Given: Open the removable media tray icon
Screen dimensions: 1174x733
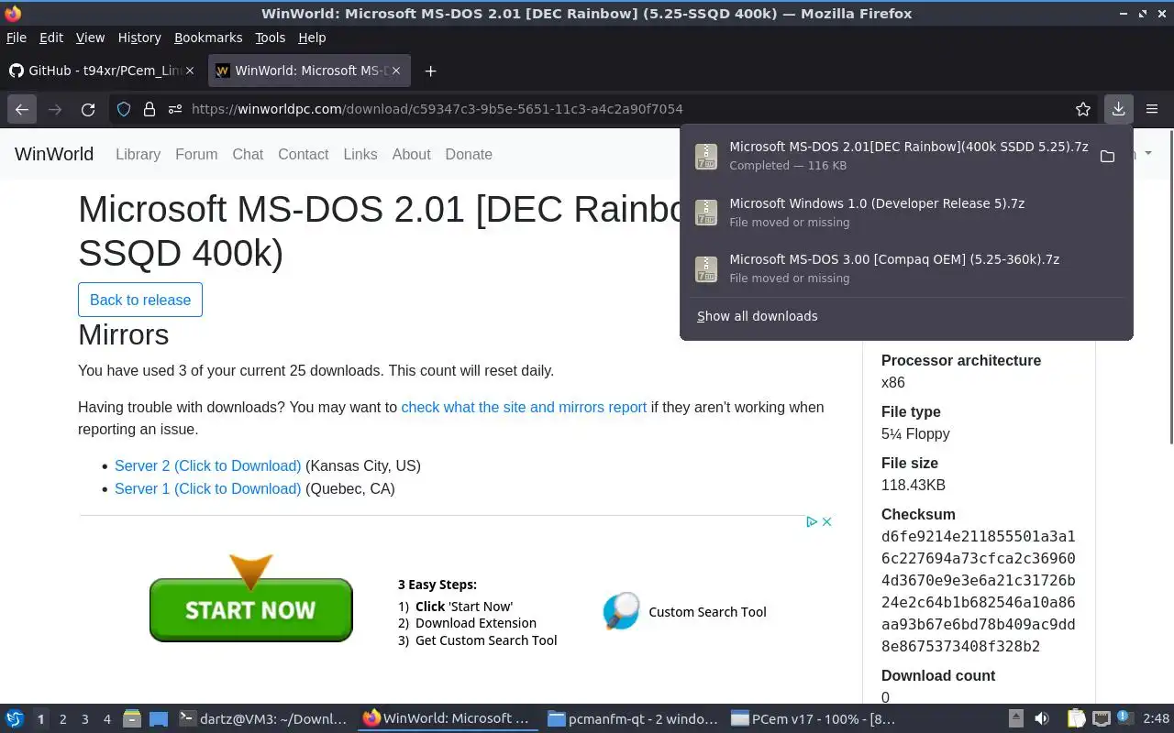Looking at the screenshot, I should [x=1015, y=718].
